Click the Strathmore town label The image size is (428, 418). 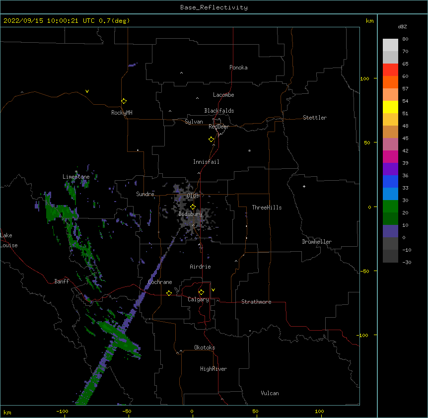(x=256, y=302)
